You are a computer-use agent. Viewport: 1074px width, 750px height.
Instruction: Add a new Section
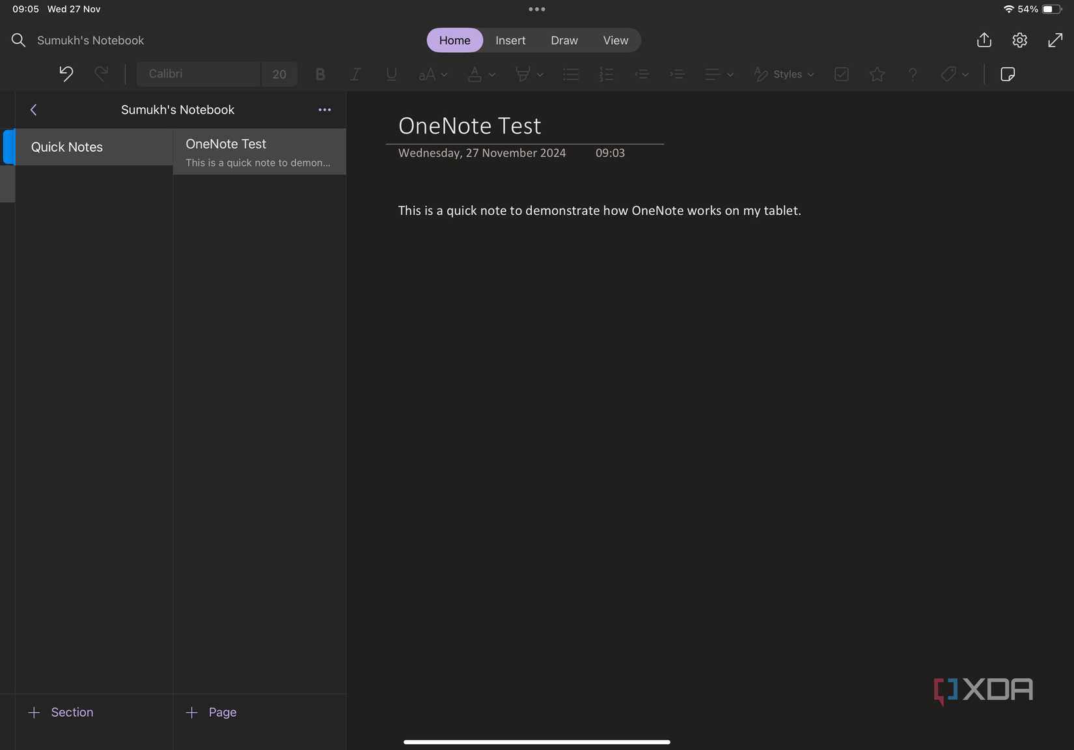point(61,712)
